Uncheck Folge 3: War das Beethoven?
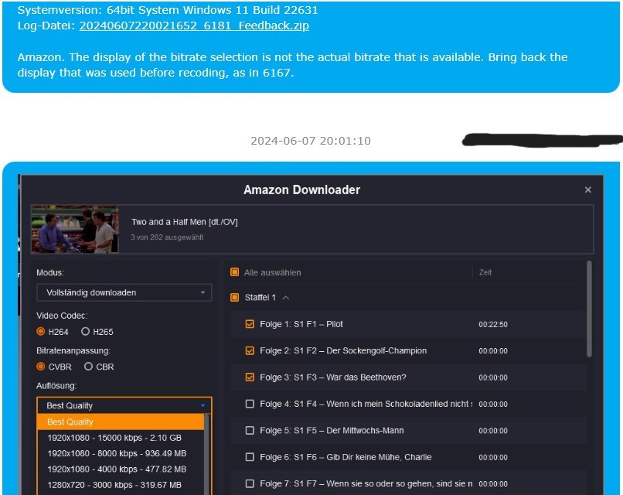623x495 pixels. pyautogui.click(x=250, y=377)
